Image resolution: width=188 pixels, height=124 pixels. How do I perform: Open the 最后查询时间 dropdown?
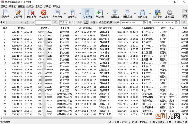[108, 22]
